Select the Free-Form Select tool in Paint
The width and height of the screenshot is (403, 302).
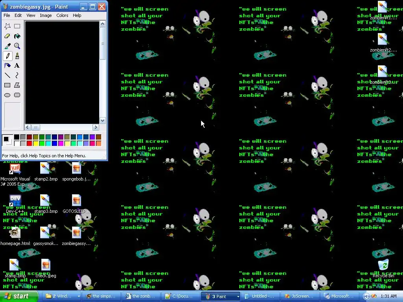click(x=7, y=26)
